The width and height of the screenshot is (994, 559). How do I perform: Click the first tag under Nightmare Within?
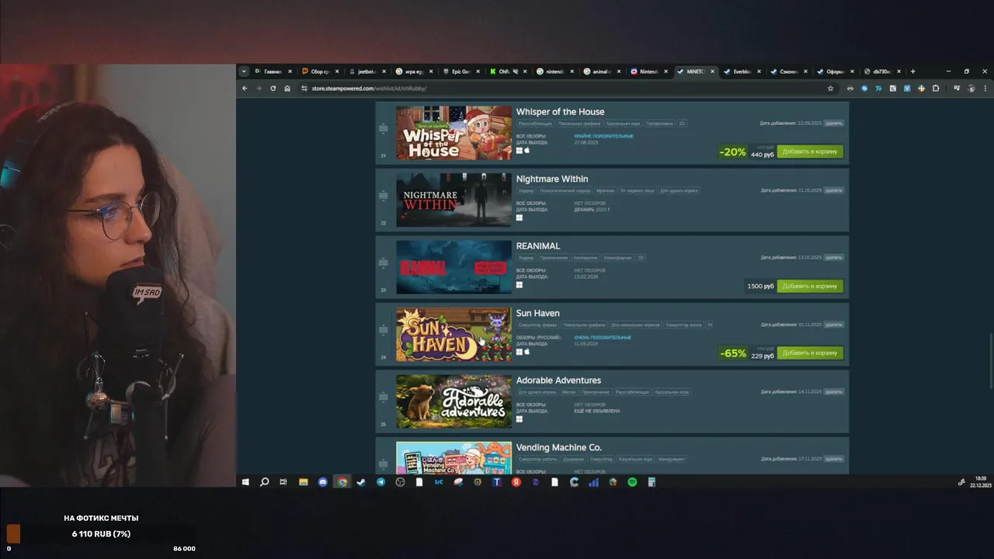(526, 190)
